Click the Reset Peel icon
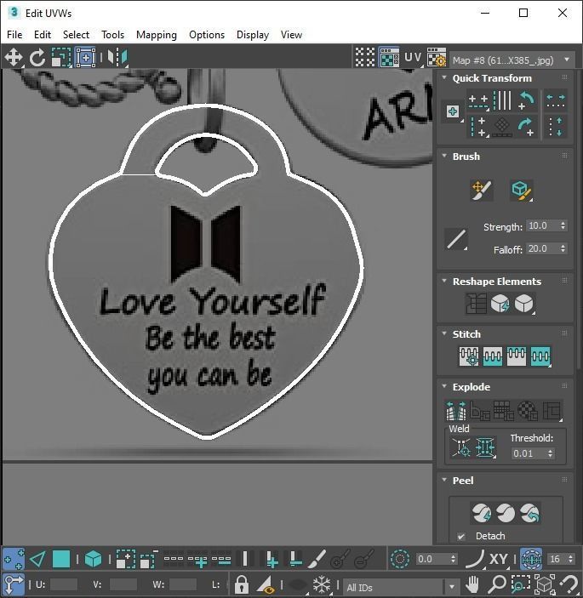This screenshot has width=583, height=598. tap(529, 513)
